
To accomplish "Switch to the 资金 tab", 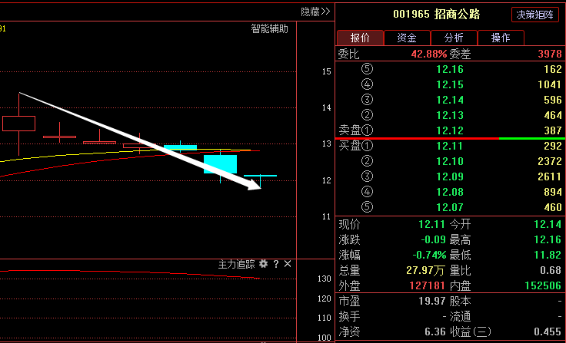I will pyautogui.click(x=407, y=38).
